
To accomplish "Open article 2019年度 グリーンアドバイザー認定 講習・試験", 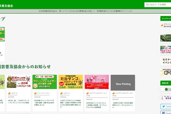I will [x=44, y=103].
